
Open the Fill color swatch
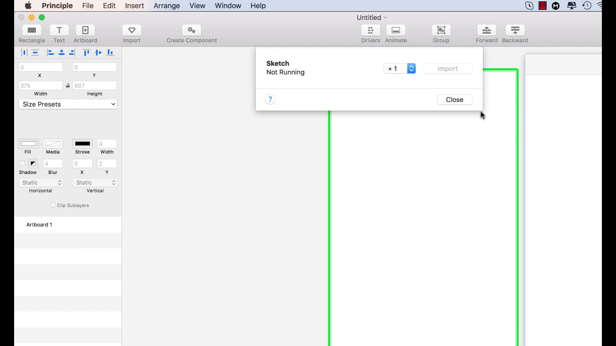[x=29, y=144]
